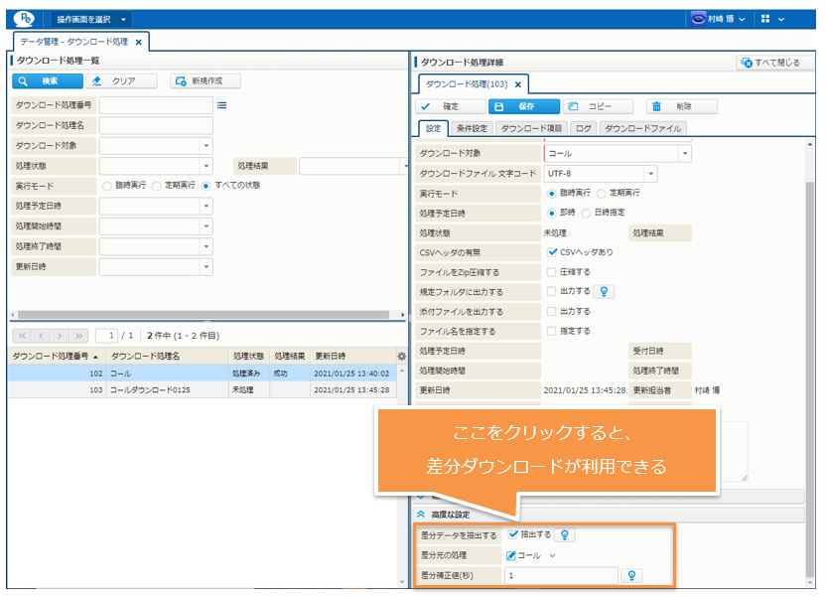Uncheck the CSVヘッダあり checkbox

coord(552,252)
